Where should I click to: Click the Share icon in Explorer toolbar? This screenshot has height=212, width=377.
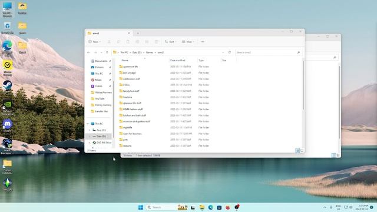(x=147, y=42)
